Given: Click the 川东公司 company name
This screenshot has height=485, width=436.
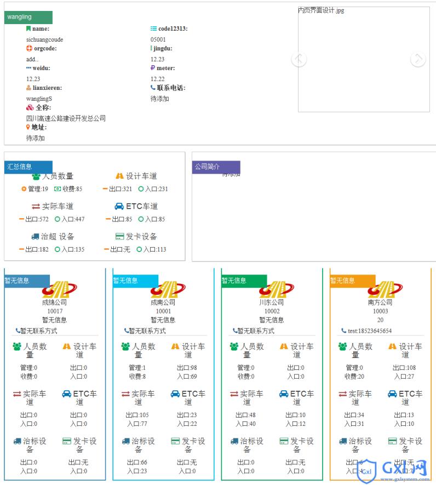Looking at the screenshot, I should [x=272, y=303].
